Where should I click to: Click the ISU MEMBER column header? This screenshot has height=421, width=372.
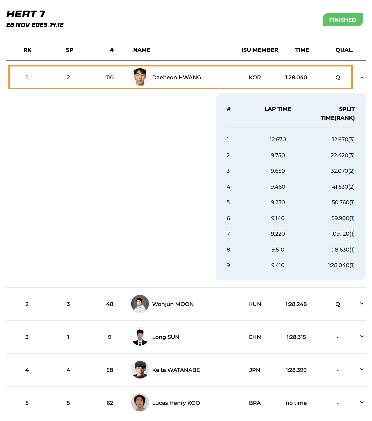pos(260,50)
